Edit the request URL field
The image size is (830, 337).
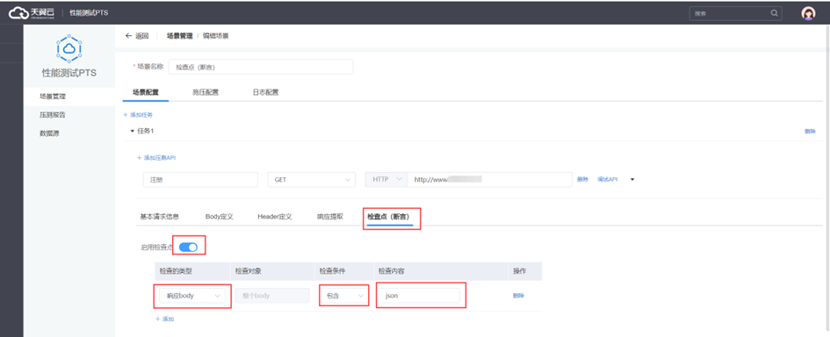click(489, 179)
